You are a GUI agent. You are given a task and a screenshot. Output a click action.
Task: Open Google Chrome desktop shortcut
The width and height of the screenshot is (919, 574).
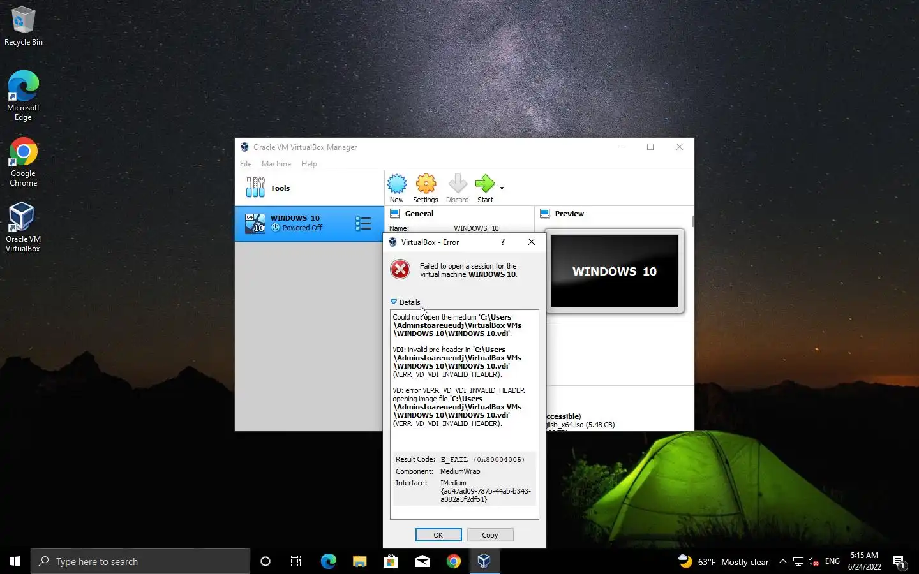[x=24, y=162]
